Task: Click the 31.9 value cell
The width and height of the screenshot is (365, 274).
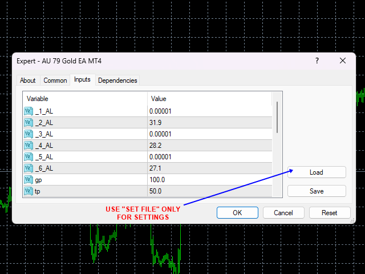Action: (210, 123)
